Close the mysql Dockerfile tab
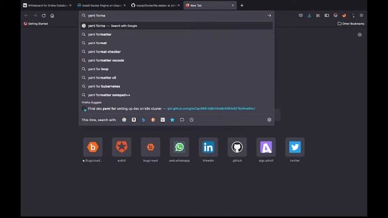 click(x=179, y=5)
